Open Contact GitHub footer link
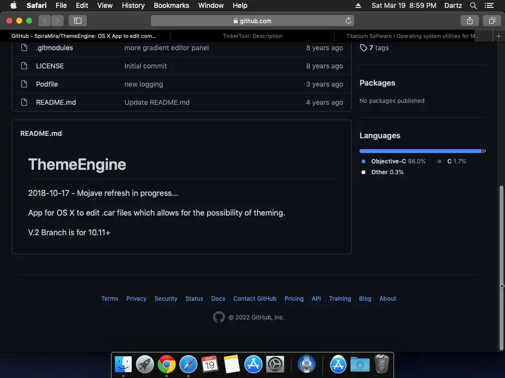 click(255, 299)
